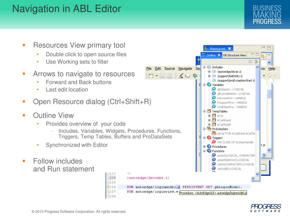290x217 pixels.
Task: Select catchAll():LOGICAL function
Action: pyautogui.click(x=229, y=169)
